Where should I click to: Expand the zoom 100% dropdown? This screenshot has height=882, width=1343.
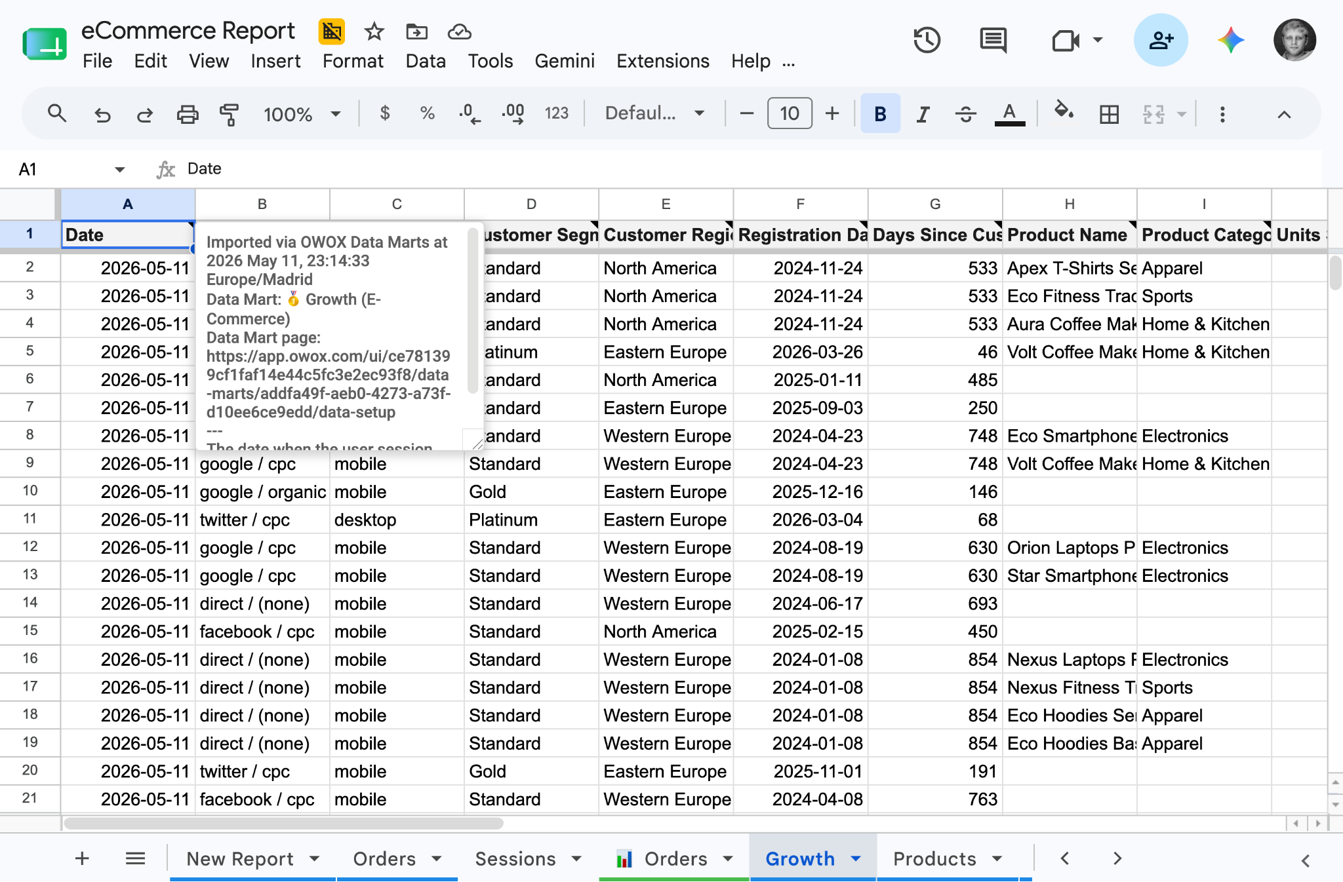(336, 114)
